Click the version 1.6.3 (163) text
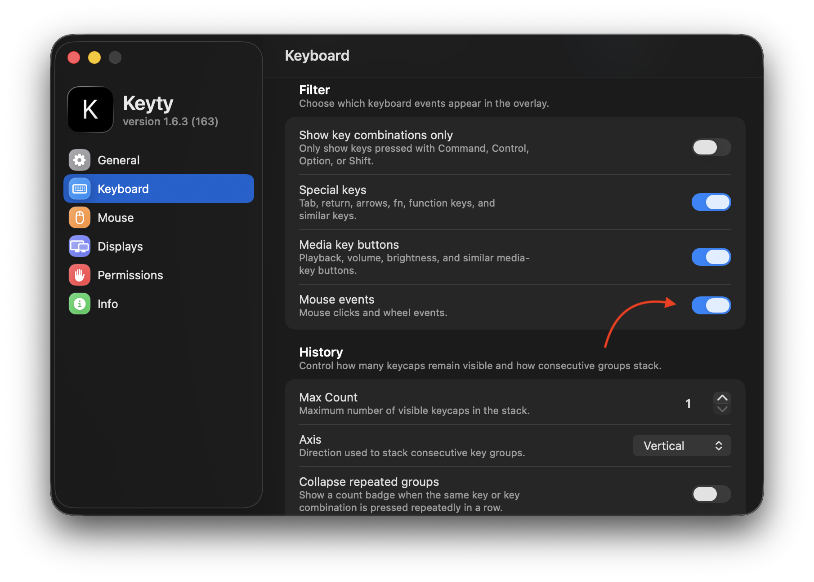The image size is (814, 582). coord(170,122)
